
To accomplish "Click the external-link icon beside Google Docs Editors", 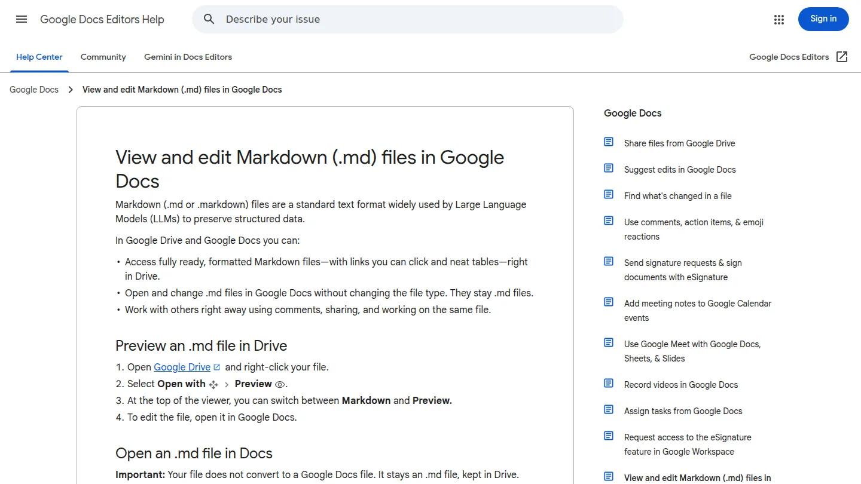I will 842,57.
